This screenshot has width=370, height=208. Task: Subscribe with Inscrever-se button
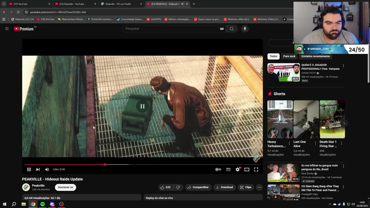tap(66, 187)
